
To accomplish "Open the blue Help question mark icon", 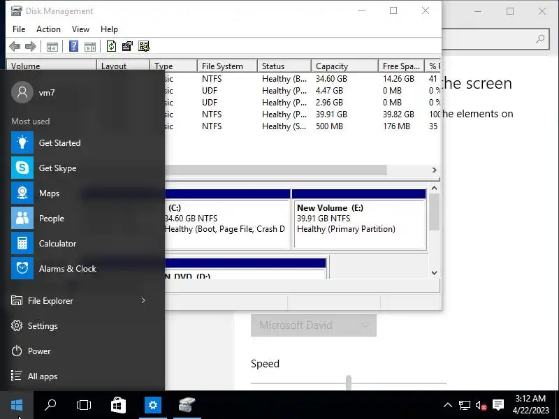I will coord(73,46).
